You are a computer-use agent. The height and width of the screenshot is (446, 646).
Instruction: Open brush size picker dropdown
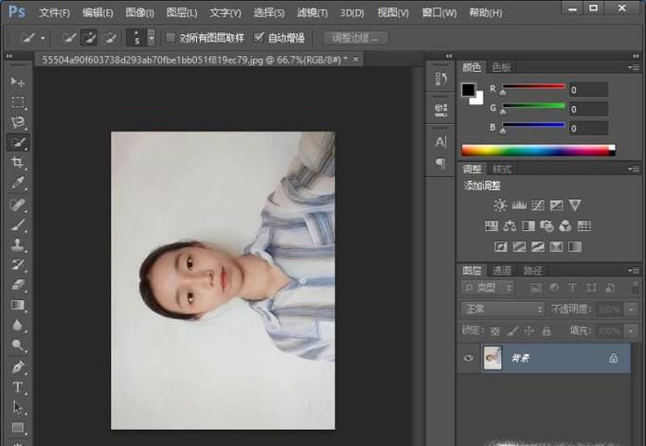[x=152, y=38]
